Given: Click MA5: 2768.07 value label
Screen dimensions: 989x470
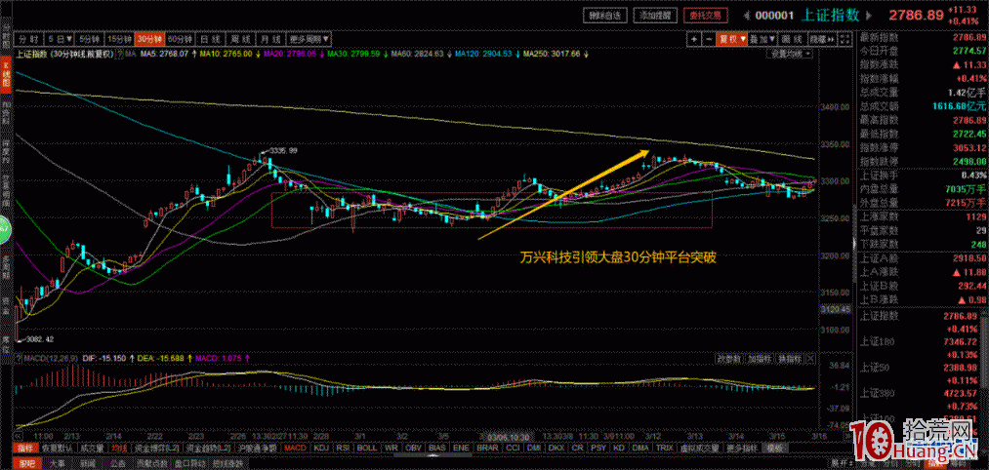Looking at the screenshot, I should click(164, 55).
